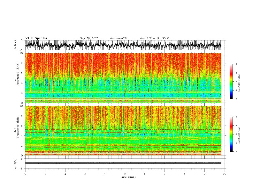This screenshot has width=253, height=195.
Task: Click the "ch.3(V)" axis label
Action: coord(15,163)
